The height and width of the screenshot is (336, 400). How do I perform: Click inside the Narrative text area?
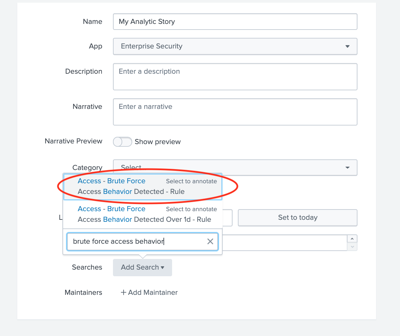click(235, 112)
